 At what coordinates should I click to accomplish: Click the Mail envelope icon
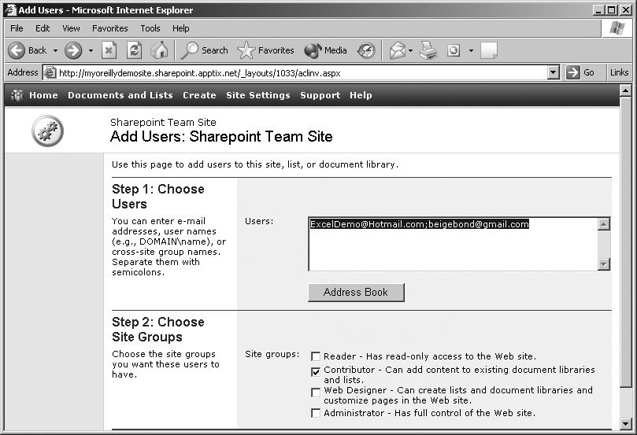tap(398, 50)
